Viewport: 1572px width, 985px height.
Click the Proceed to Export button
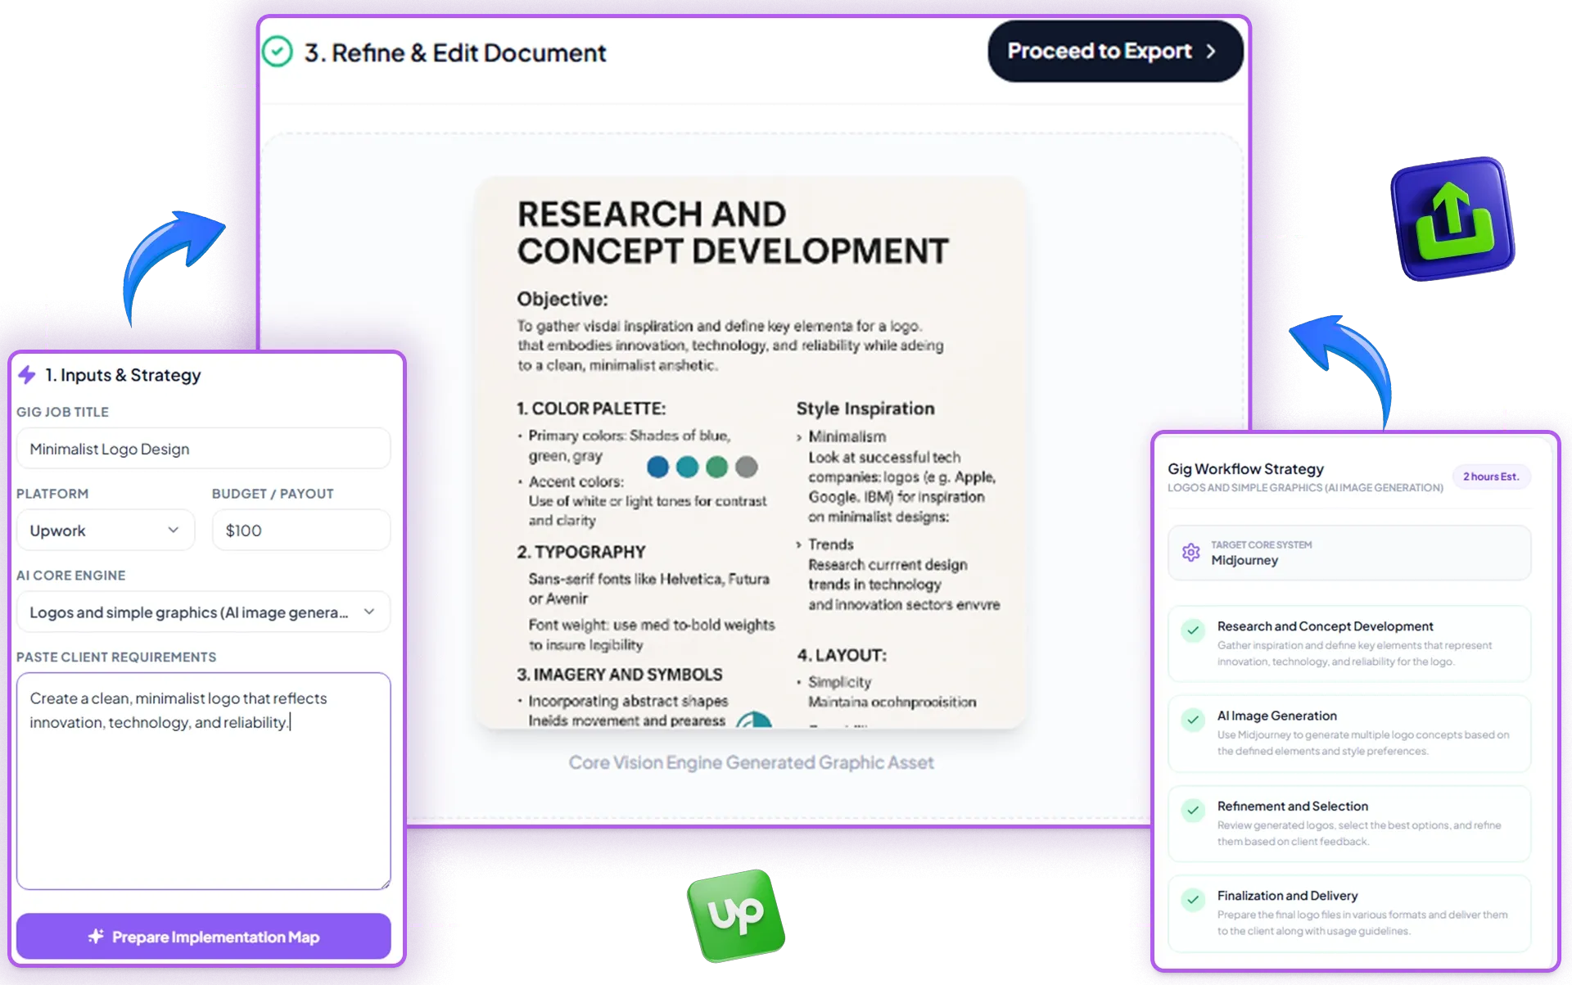pos(1114,52)
